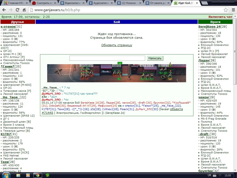237x178 pixels.
Task: Open Ладан enemy link
Action: pyautogui.click(x=204, y=60)
